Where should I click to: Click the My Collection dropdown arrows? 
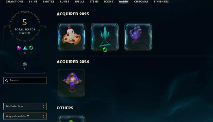pyautogui.click(x=43, y=107)
